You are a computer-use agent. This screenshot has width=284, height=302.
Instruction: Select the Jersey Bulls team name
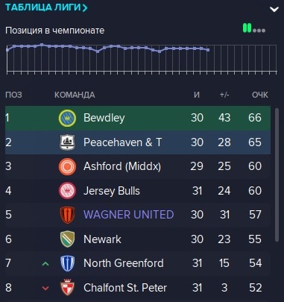pyautogui.click(x=112, y=191)
